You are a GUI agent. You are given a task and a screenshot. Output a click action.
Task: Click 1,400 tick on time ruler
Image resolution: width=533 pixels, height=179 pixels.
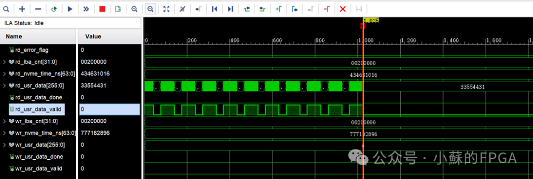(x=451, y=40)
